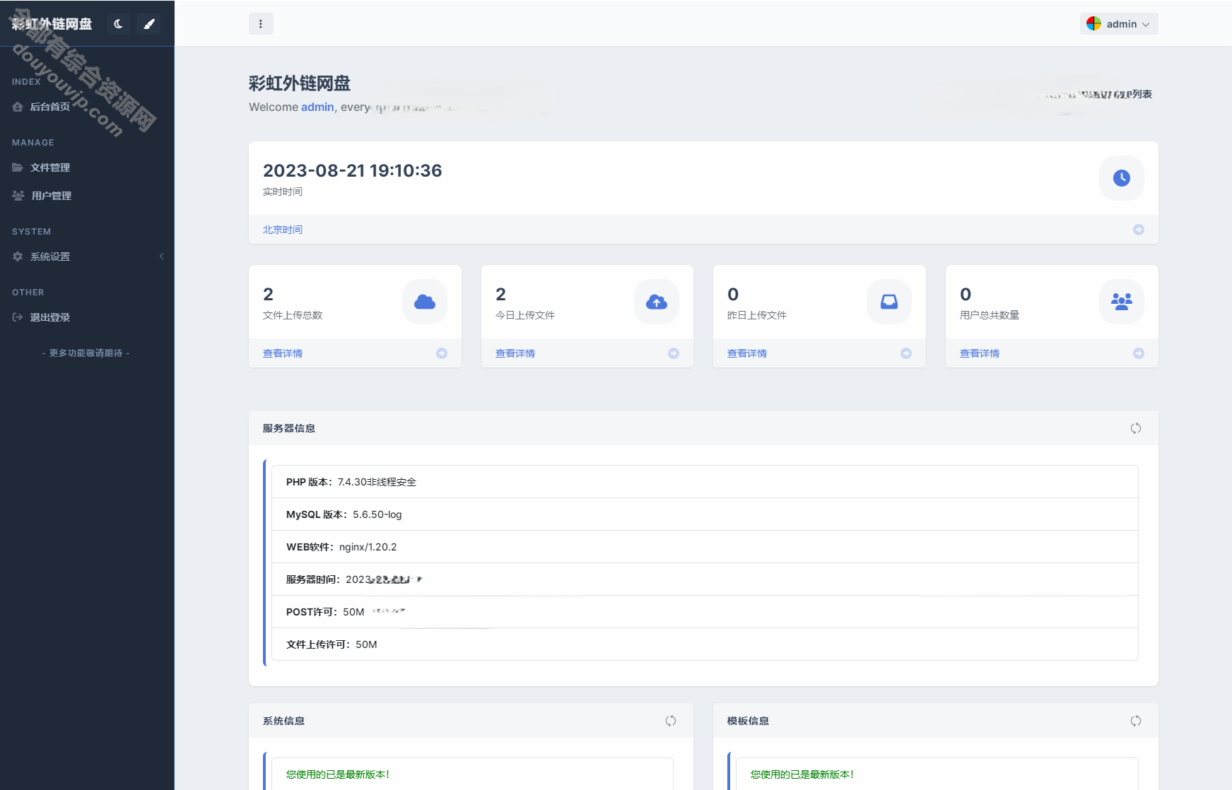Click arrow icon in 文件上传总数 card footer

pyautogui.click(x=442, y=353)
